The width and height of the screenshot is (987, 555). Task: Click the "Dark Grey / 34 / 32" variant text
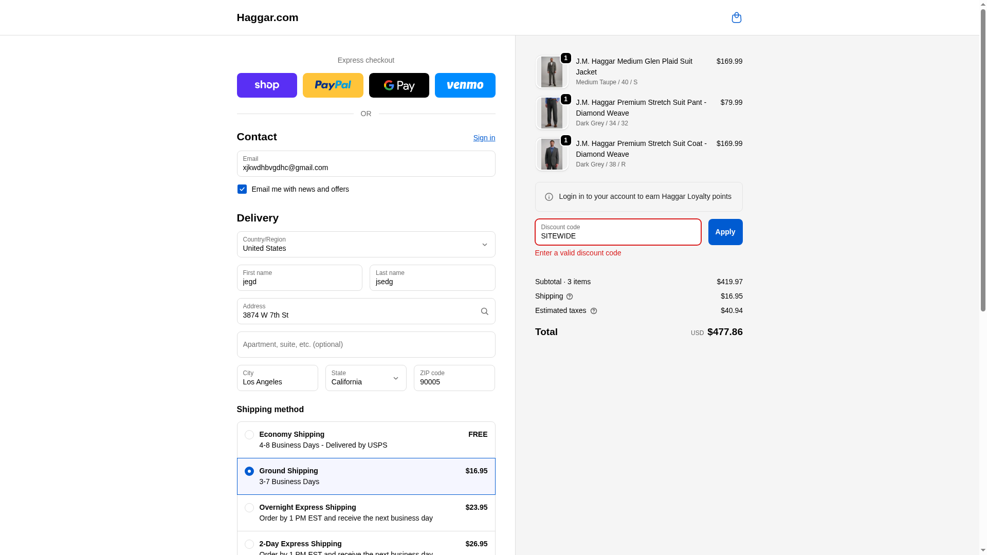tap(602, 123)
